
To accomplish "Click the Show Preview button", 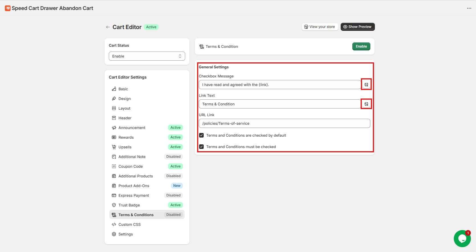I will [357, 27].
